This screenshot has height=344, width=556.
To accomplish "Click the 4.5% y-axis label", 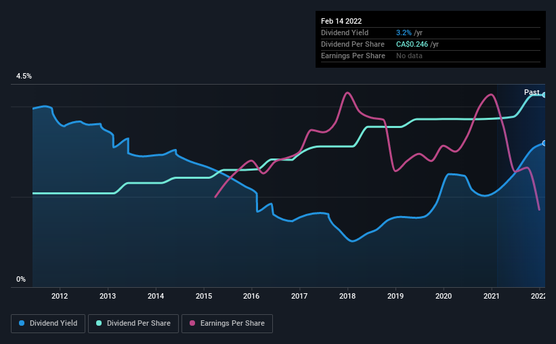I will (24, 77).
